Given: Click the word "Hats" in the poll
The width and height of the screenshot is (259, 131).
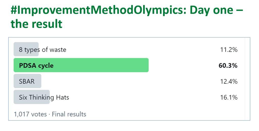Looking at the screenshot, I should pyautogui.click(x=63, y=97).
